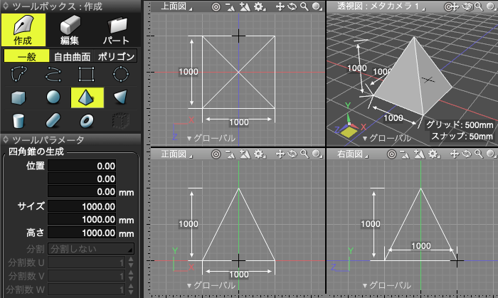This screenshot has width=498, height=298.
Task: Open the 上面図 view selection dropdown
Action: 174,7
